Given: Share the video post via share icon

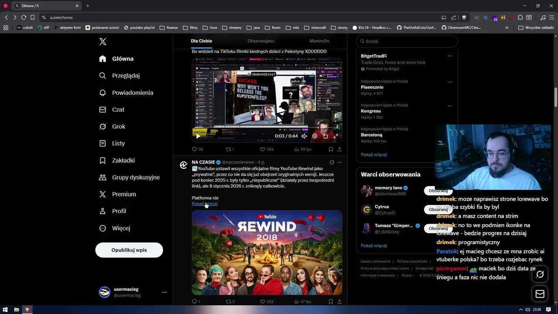Looking at the screenshot, I should pos(339,149).
